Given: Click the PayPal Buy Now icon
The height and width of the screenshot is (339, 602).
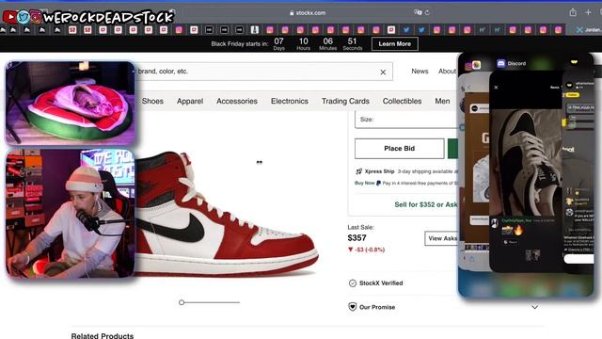Looking at the screenshot, I should coord(378,183).
